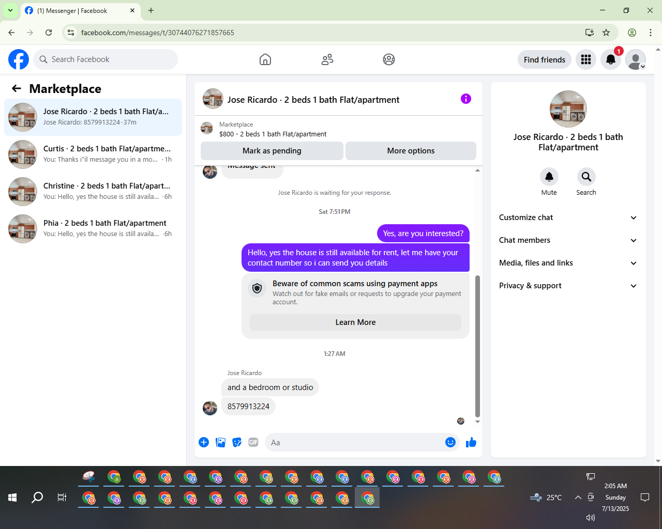Image resolution: width=662 pixels, height=529 pixels.
Task: Expand Media, files and links section
Action: 568,263
